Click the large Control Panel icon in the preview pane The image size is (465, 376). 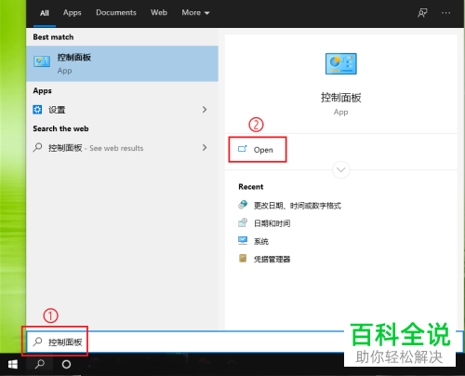point(341,64)
